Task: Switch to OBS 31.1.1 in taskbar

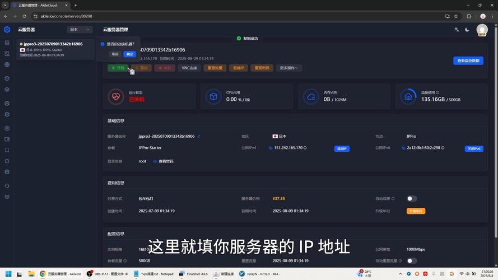Action: tap(108, 274)
